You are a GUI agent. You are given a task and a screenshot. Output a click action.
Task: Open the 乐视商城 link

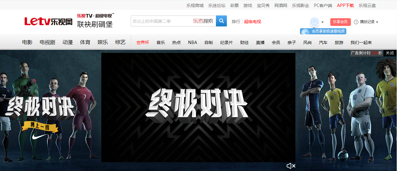(195, 5)
